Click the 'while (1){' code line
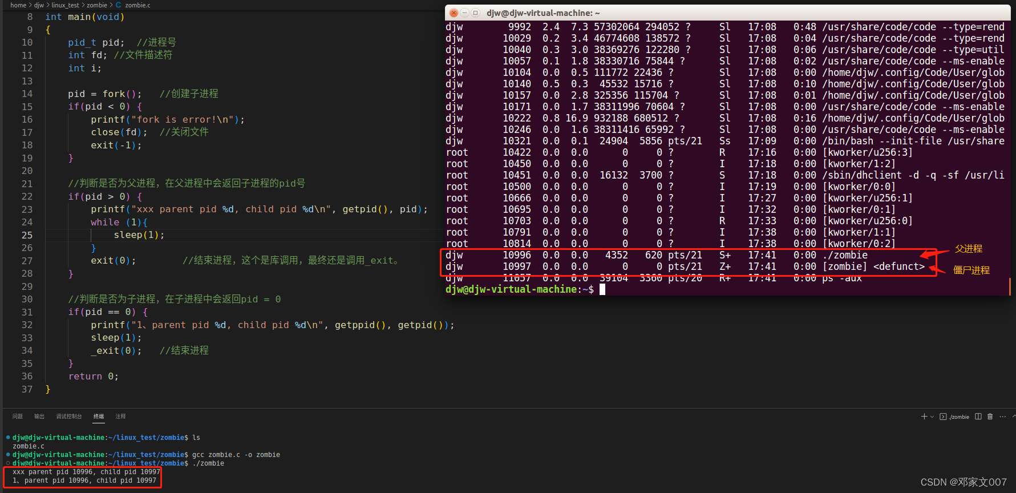Screen dimensions: 1016x493 [119, 222]
